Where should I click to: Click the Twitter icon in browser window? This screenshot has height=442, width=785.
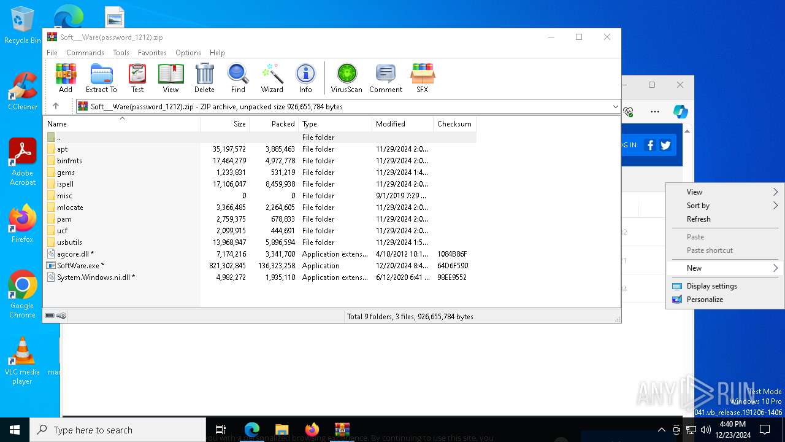(x=665, y=145)
